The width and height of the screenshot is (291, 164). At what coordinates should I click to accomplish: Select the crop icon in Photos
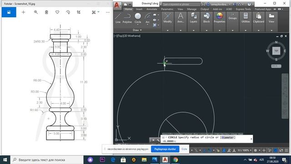click(79, 12)
